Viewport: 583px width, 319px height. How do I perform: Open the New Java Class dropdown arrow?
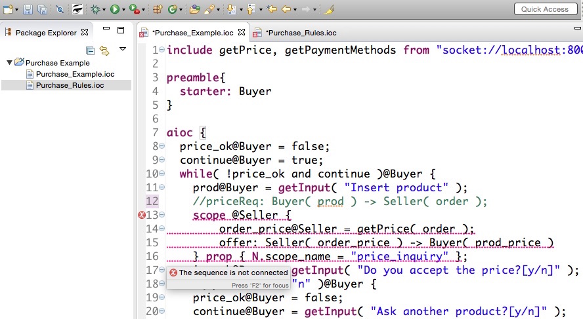[181, 10]
